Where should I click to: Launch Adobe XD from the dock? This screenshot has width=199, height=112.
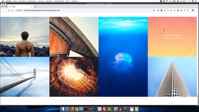tap(90, 109)
